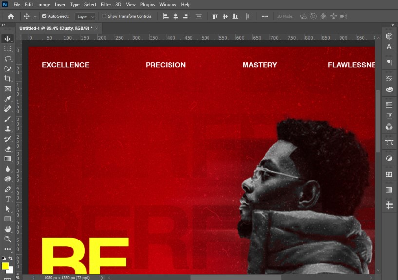Align top edges button
The height and width of the screenshot is (280, 398).
tap(215, 16)
